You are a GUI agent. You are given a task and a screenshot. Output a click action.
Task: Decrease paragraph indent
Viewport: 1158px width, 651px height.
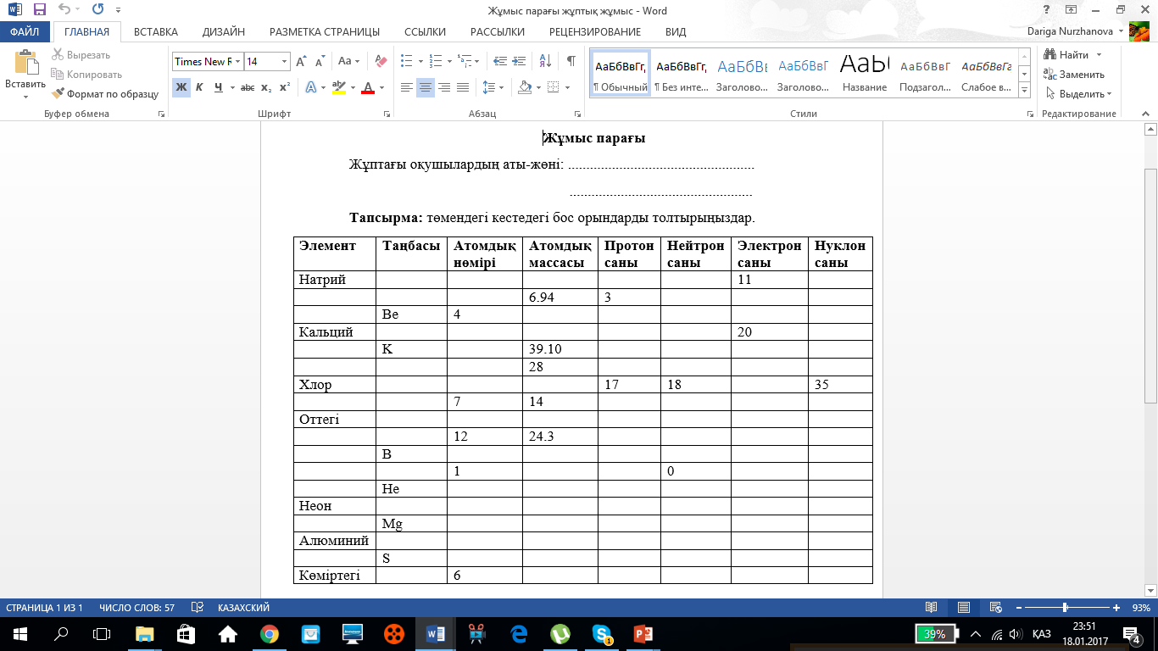pos(499,62)
